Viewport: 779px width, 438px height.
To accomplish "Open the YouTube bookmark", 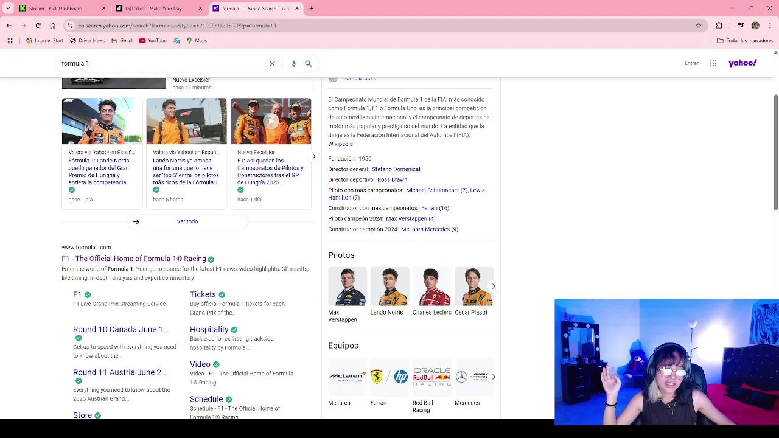I will click(x=153, y=41).
